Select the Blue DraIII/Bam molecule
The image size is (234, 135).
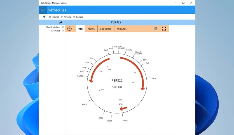(x=53, y=27)
